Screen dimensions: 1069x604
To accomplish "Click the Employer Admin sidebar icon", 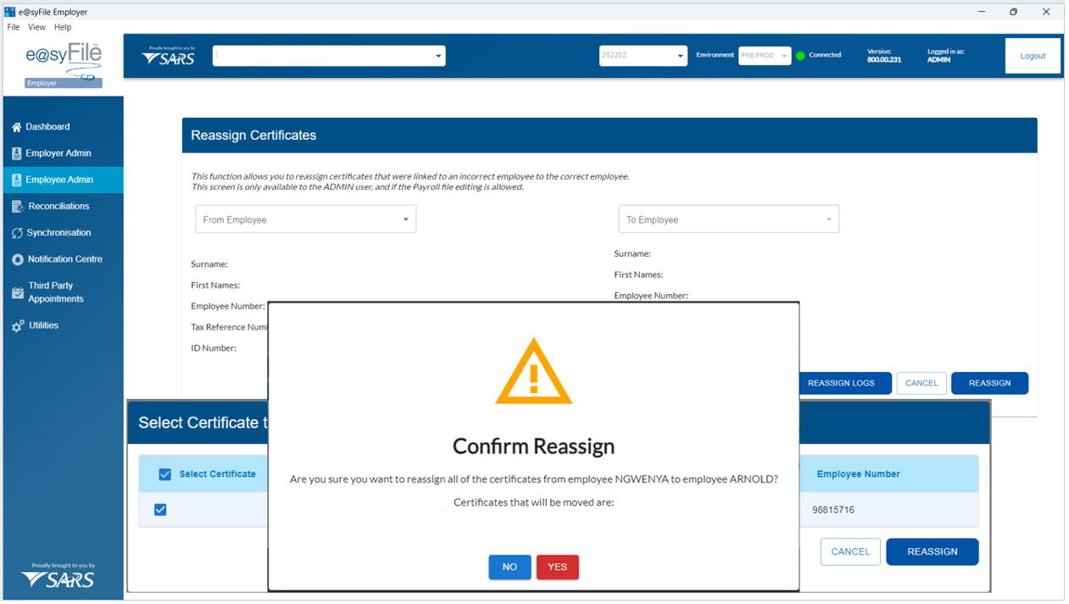I will [x=16, y=153].
